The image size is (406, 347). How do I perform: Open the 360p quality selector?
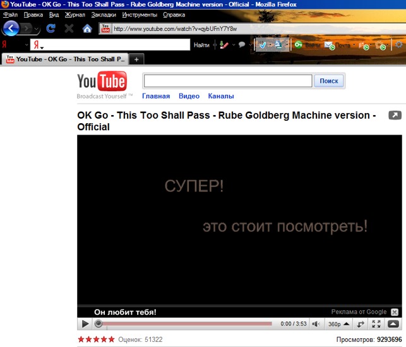point(338,324)
